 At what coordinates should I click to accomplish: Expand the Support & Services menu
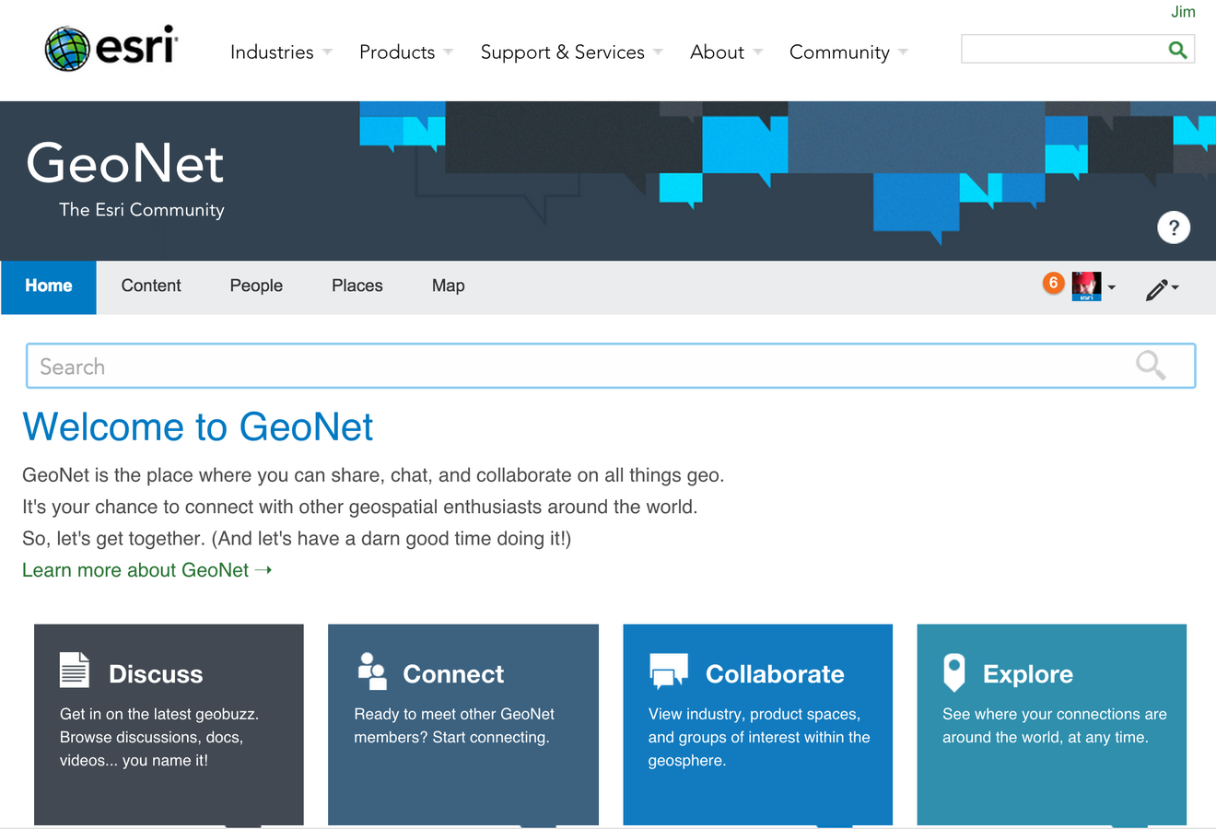click(572, 53)
